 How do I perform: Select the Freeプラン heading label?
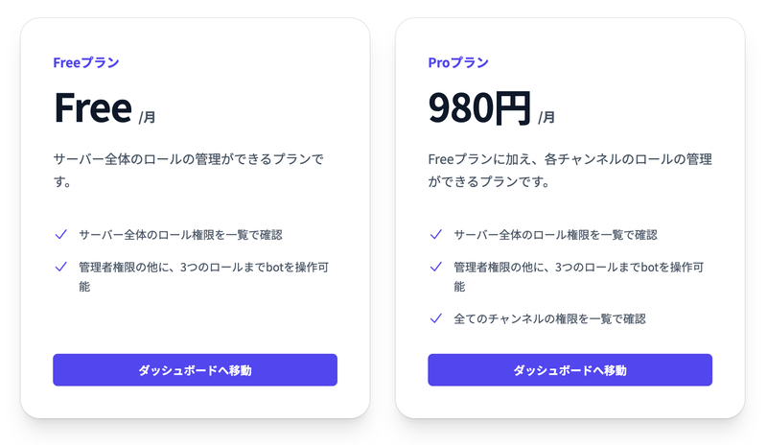click(x=86, y=62)
